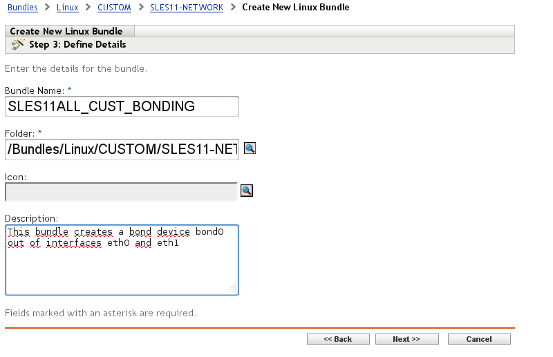Open the Bundles breadcrumb link
553x357 pixels.
point(23,7)
